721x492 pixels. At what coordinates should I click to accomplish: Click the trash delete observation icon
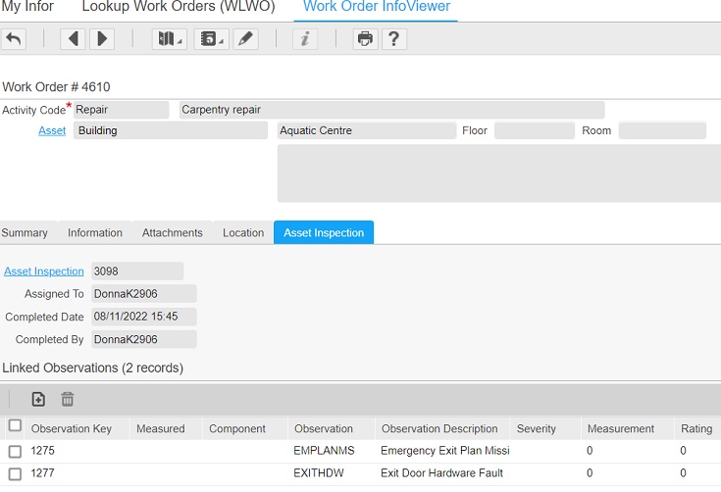68,399
